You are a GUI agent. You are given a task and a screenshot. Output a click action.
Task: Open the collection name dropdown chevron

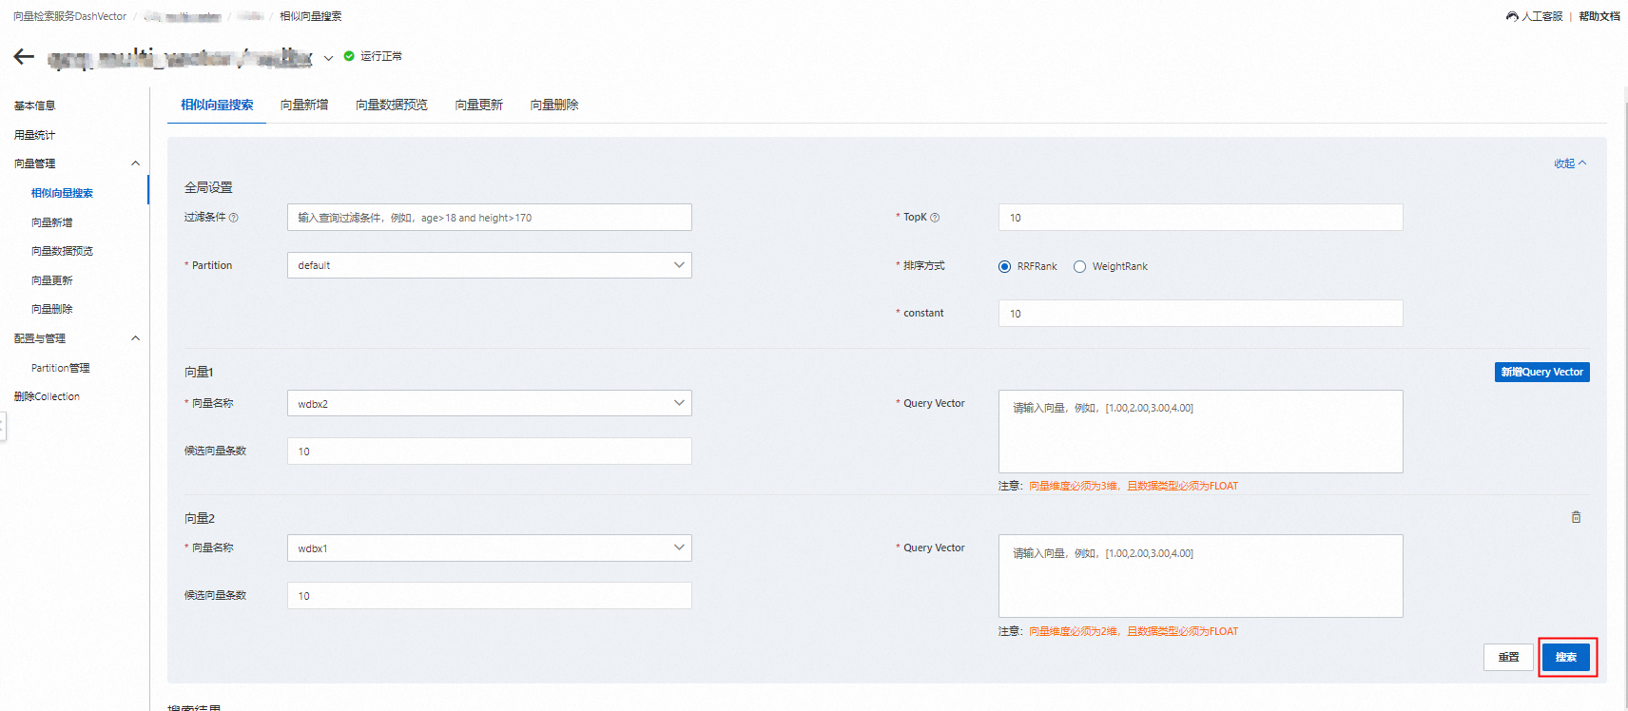coord(328,58)
